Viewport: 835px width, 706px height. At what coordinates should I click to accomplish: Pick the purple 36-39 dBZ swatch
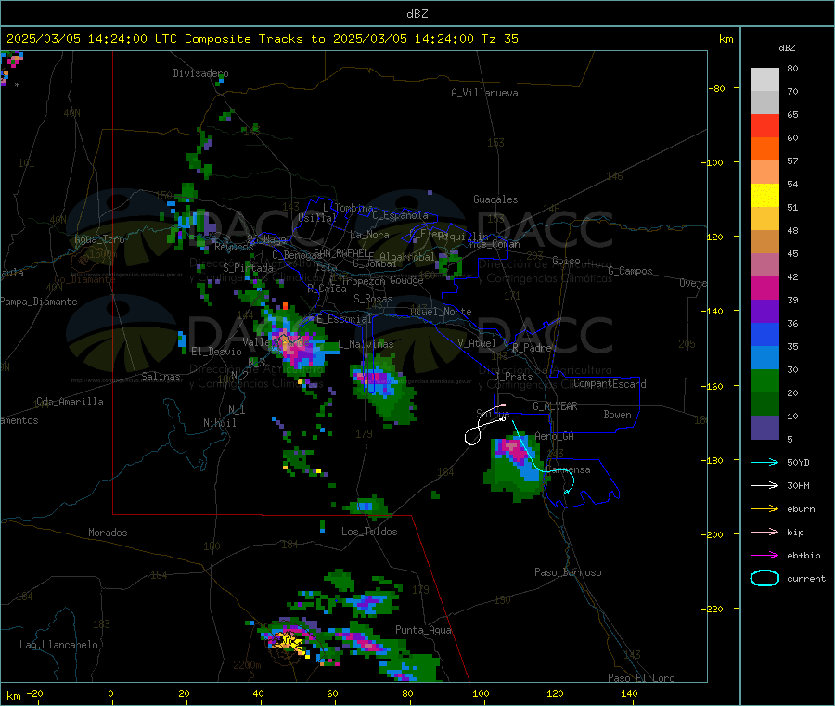click(x=764, y=312)
